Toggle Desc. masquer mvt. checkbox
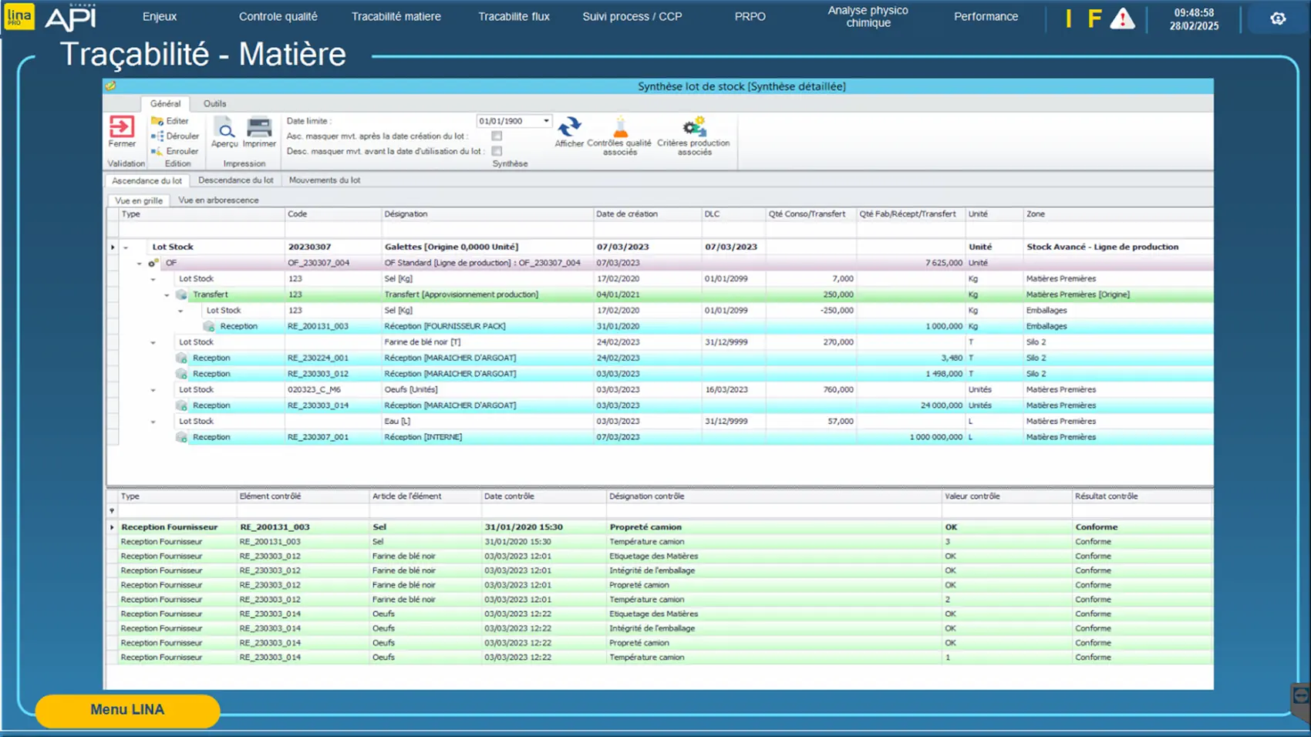 click(497, 151)
